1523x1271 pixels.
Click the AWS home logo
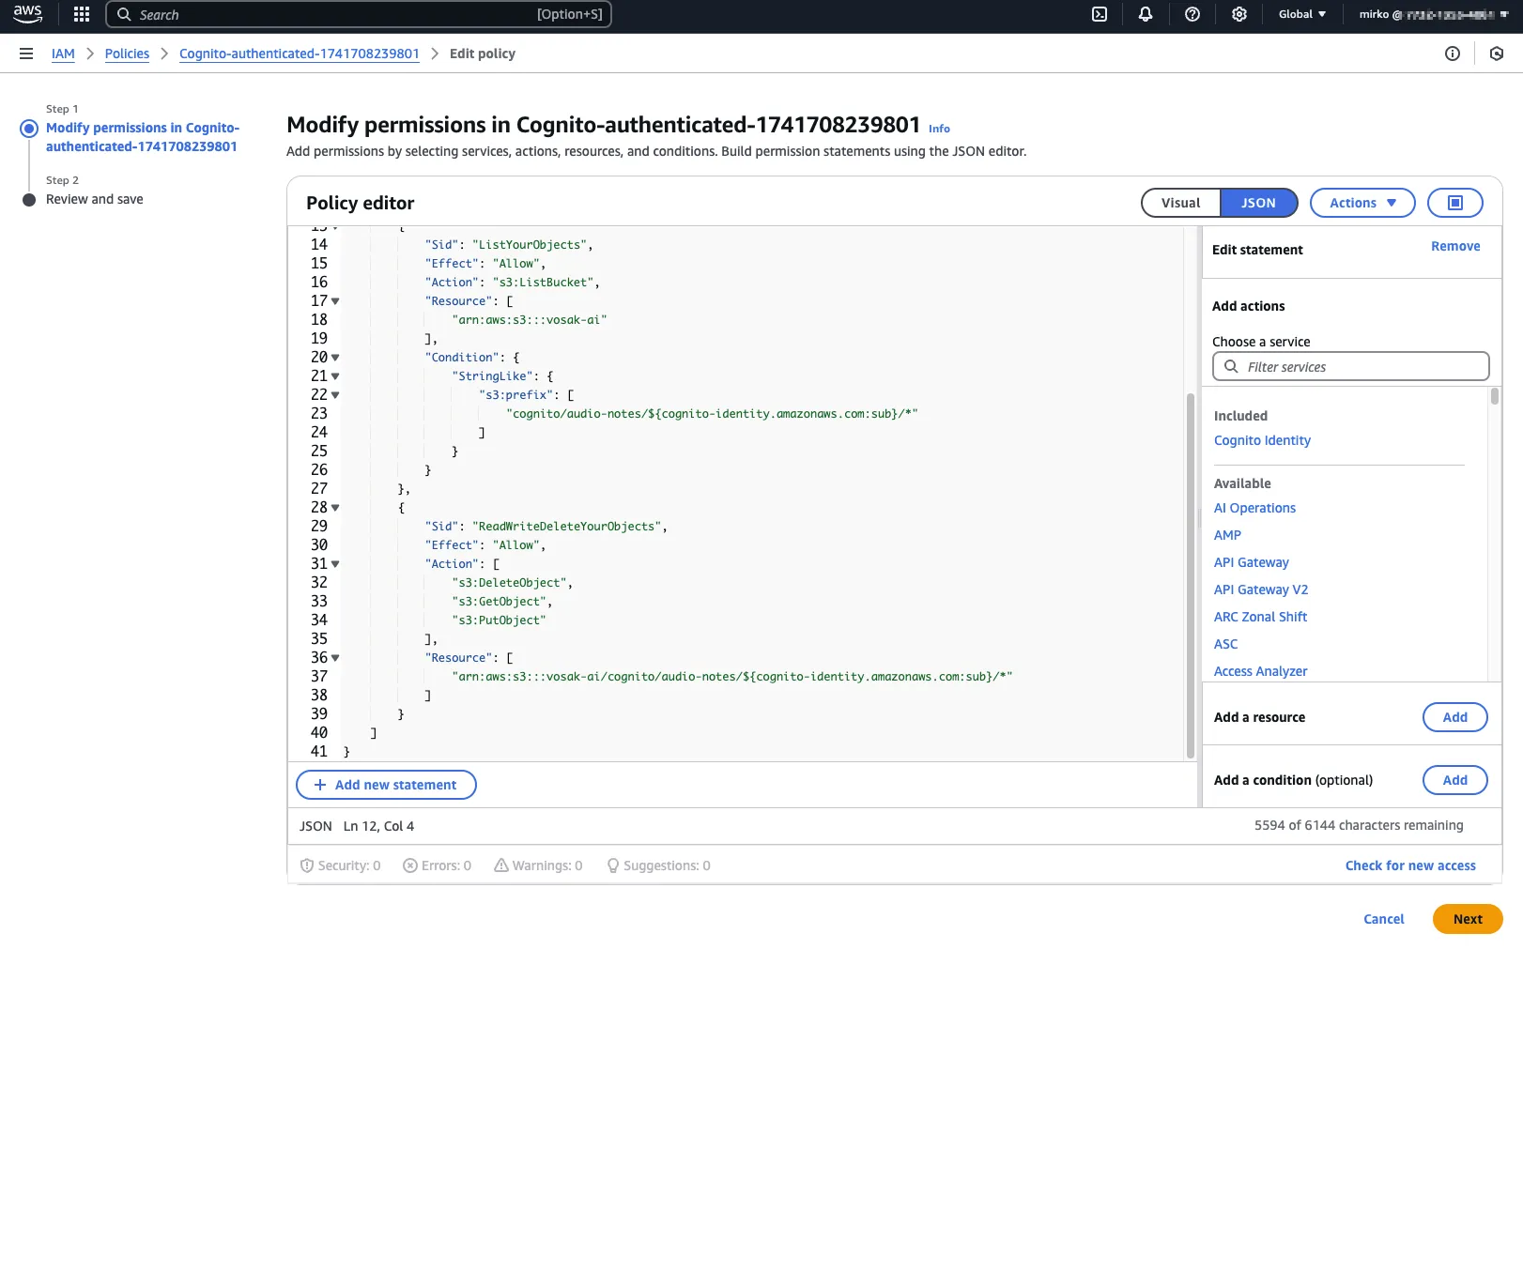point(27,14)
